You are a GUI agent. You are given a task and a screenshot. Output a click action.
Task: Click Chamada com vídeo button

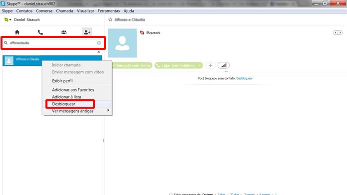pyautogui.click(x=132, y=65)
